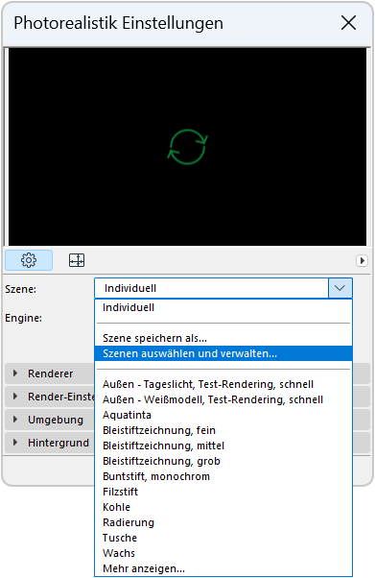Select Bleistiftzeichnung, grob scene
The width and height of the screenshot is (375, 578).
pos(223,461)
